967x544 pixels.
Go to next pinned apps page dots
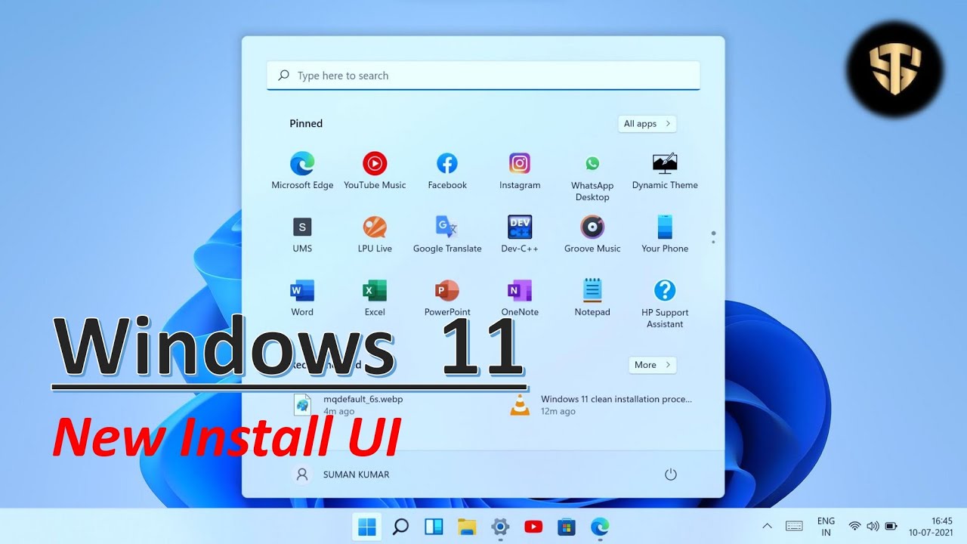[x=713, y=237]
